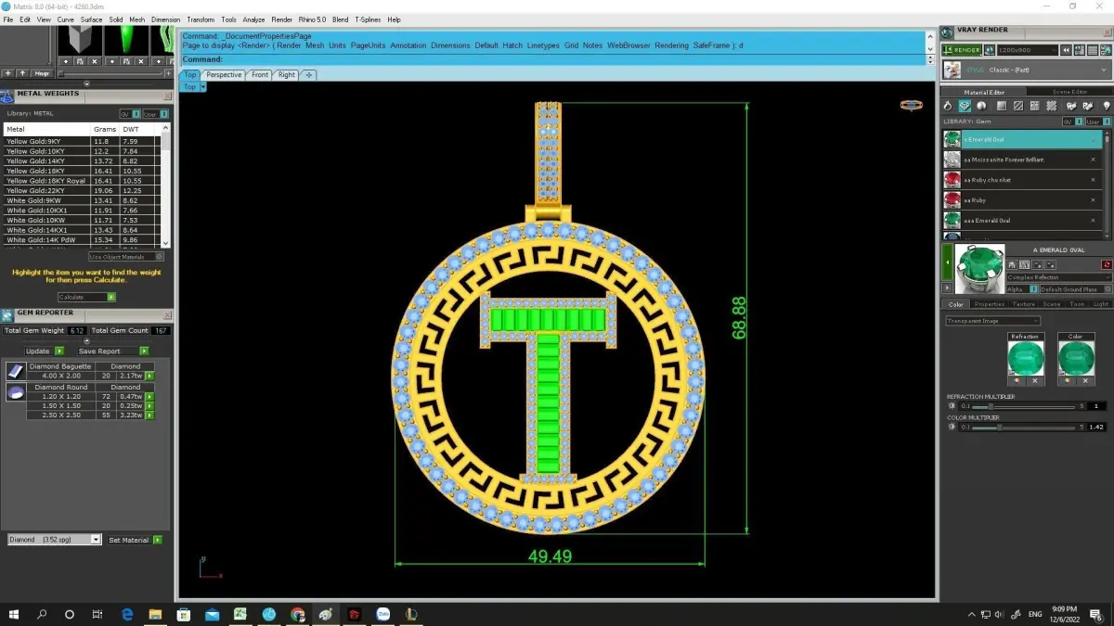Click the Update button in Gem Reporter
1114x626 pixels.
pyautogui.click(x=44, y=351)
